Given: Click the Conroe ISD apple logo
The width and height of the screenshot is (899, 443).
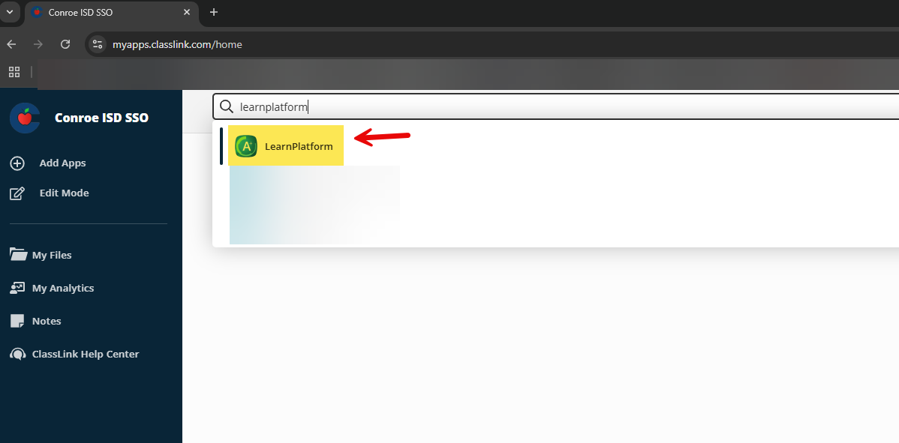Looking at the screenshot, I should click(25, 118).
